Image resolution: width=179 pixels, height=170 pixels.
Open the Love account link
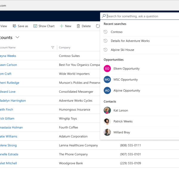[x=8, y=92]
